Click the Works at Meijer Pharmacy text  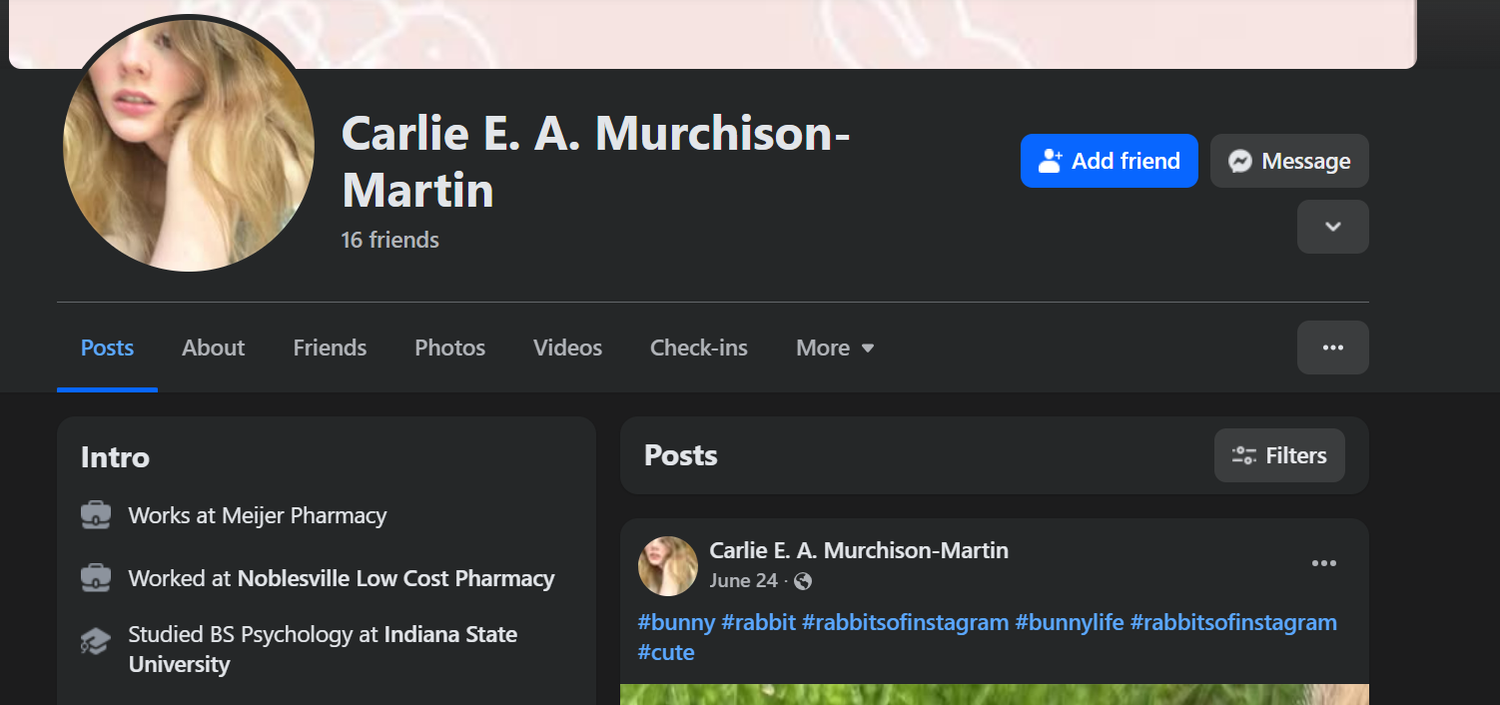258,515
